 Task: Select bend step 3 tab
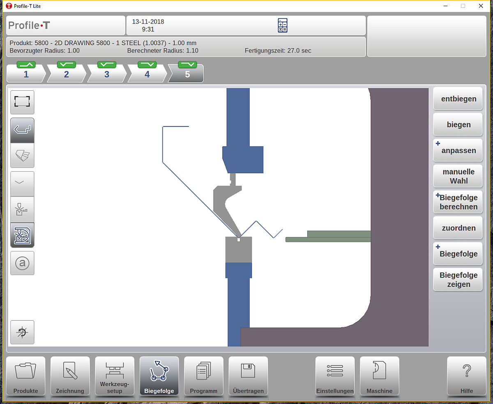click(x=107, y=73)
